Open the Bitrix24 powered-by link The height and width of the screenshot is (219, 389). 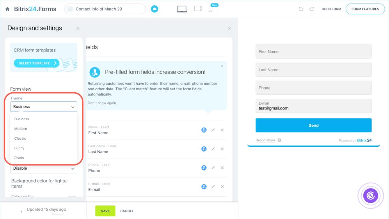click(x=364, y=140)
